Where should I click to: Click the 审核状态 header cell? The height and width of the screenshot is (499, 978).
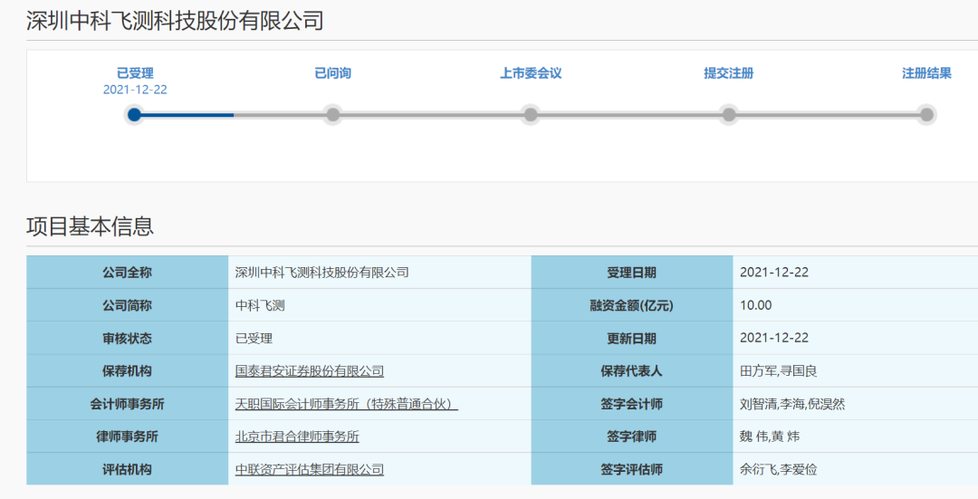coord(128,338)
